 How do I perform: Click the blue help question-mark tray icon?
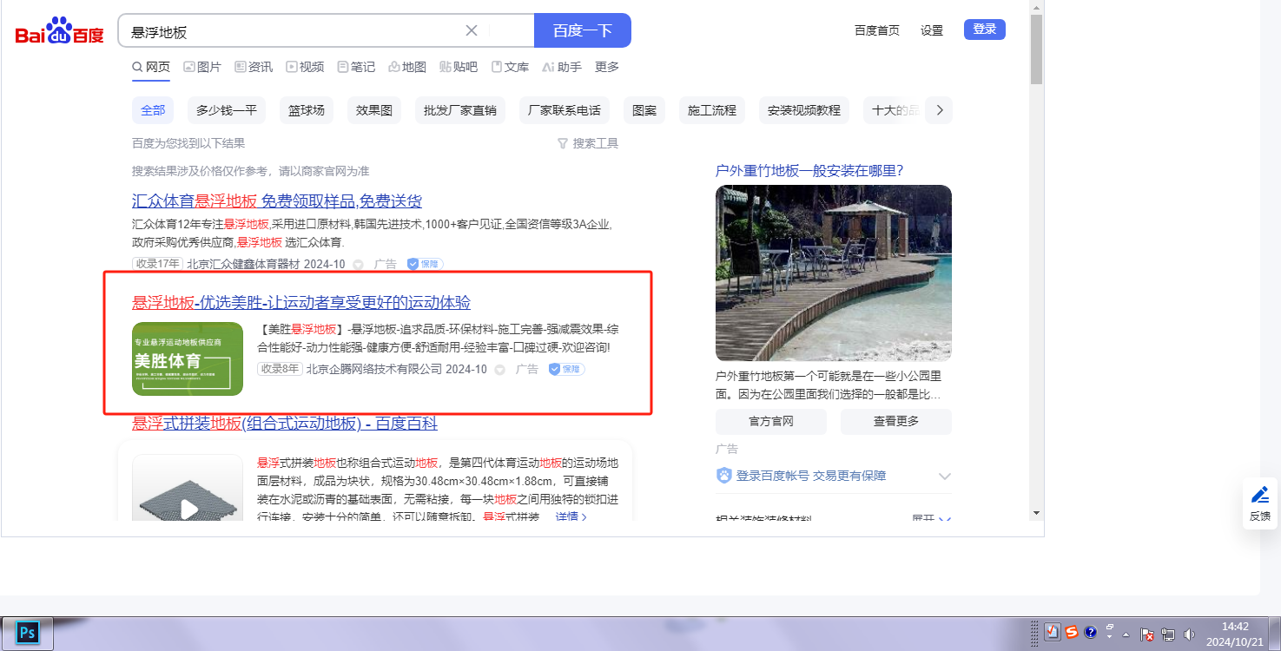[x=1091, y=633]
